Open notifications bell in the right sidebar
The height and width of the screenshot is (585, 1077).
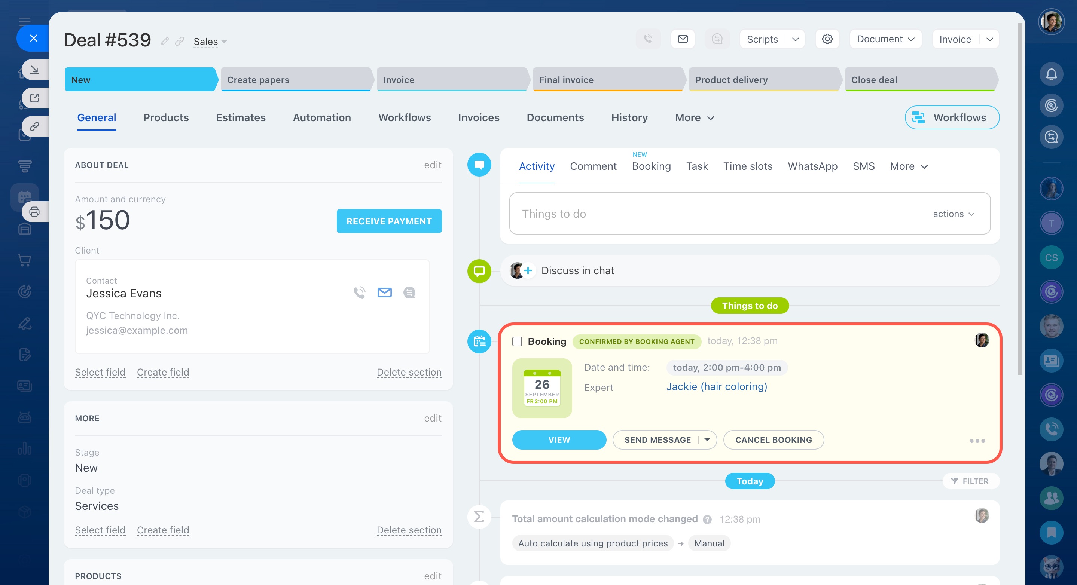pyautogui.click(x=1051, y=74)
